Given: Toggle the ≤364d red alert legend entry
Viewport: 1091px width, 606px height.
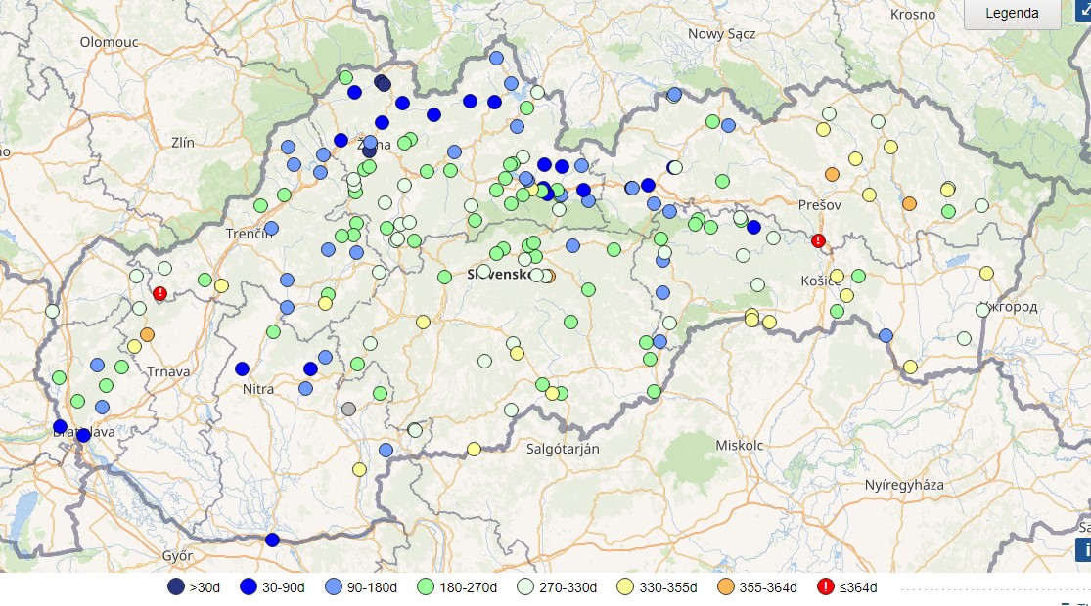Looking at the screenshot, I should [x=823, y=587].
